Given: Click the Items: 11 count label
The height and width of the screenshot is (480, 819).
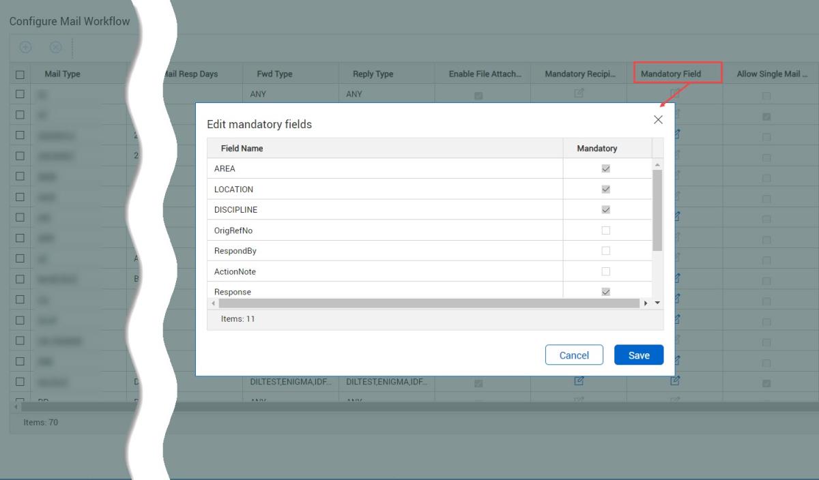Looking at the screenshot, I should [238, 318].
